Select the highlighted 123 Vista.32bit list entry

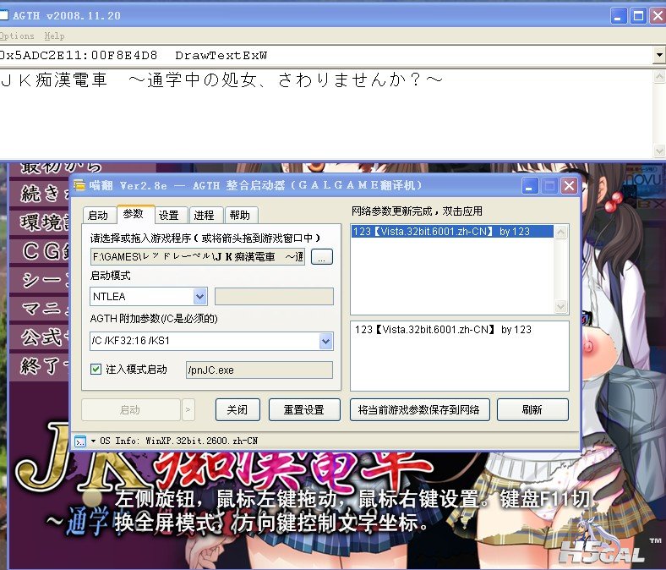[452, 232]
